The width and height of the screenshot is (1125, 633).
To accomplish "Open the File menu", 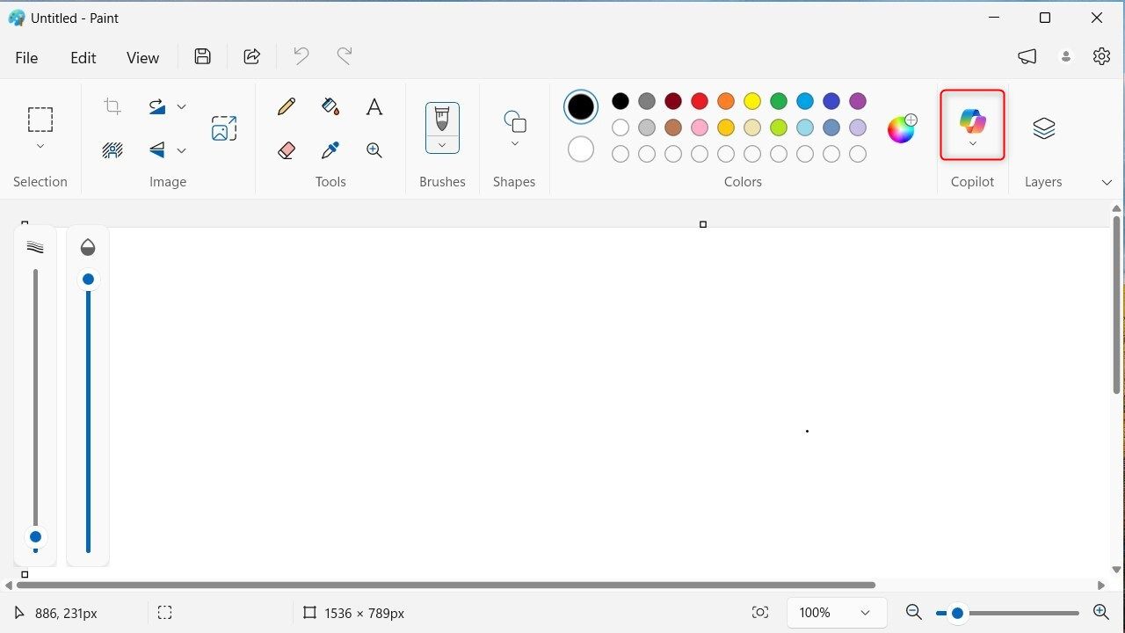I will (x=27, y=57).
